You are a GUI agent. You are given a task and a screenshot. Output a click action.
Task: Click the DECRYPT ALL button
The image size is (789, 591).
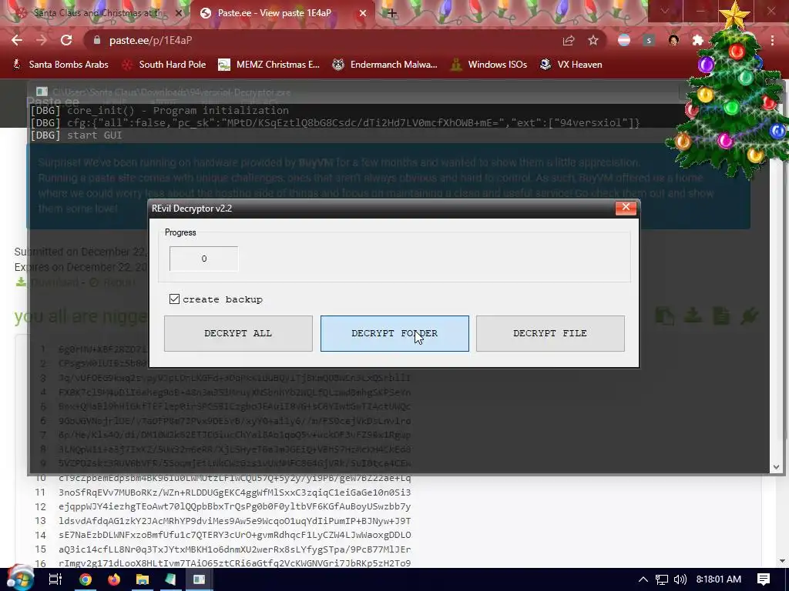tap(238, 333)
